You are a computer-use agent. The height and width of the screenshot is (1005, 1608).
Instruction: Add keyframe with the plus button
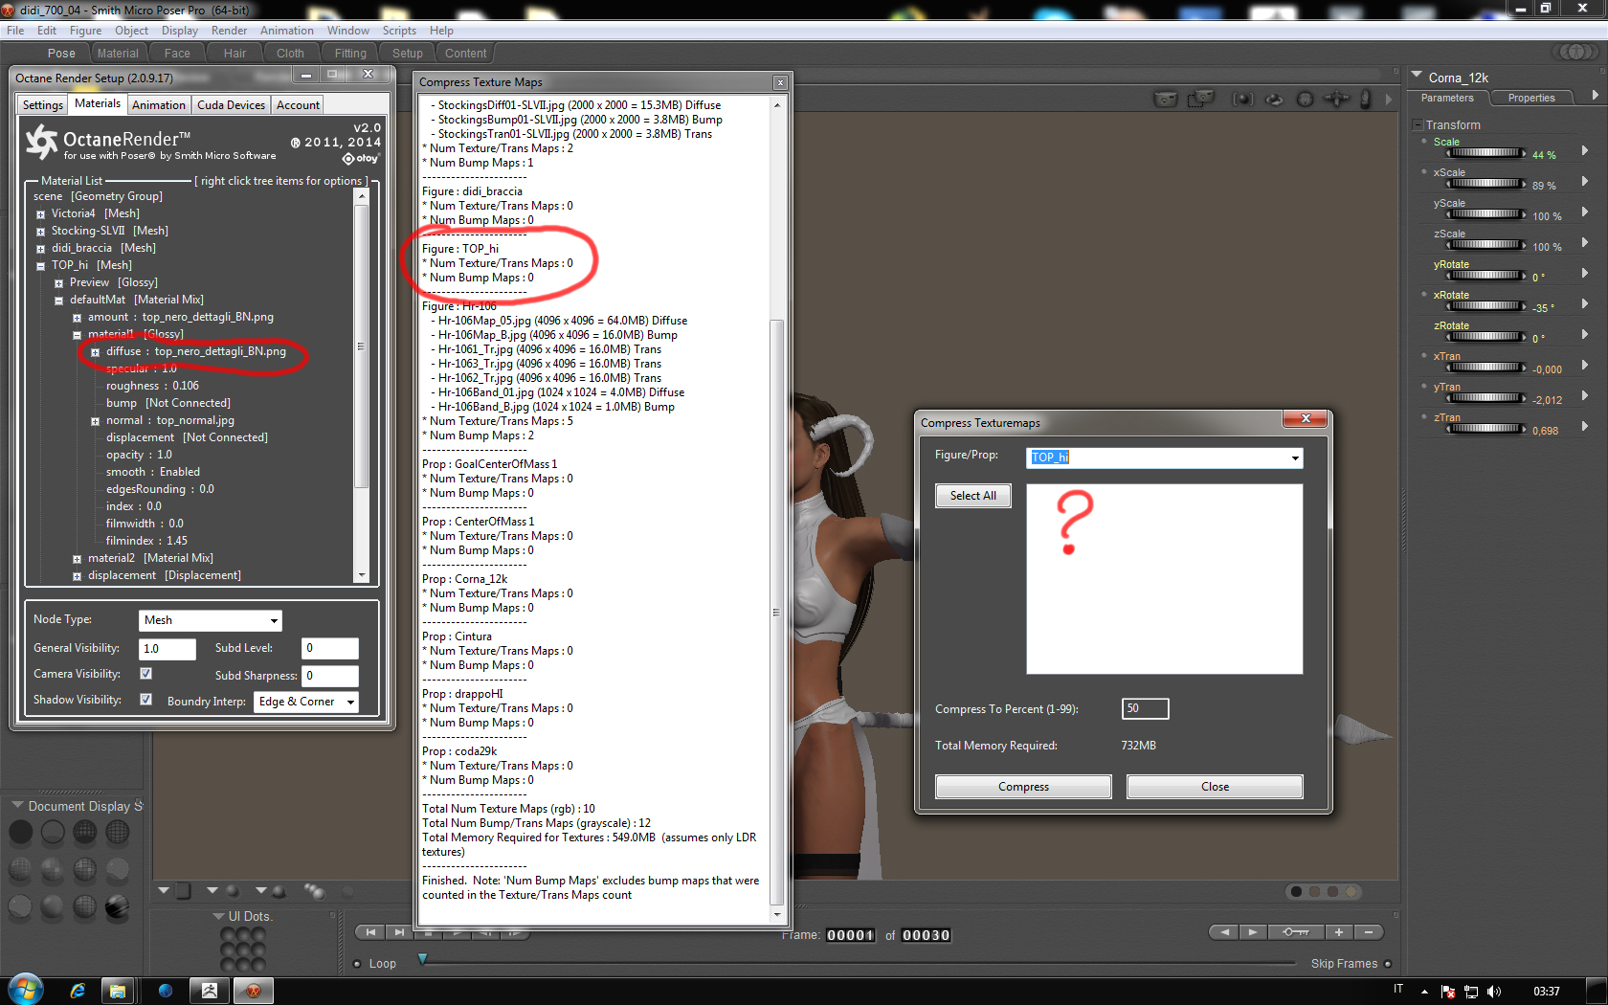(x=1339, y=932)
